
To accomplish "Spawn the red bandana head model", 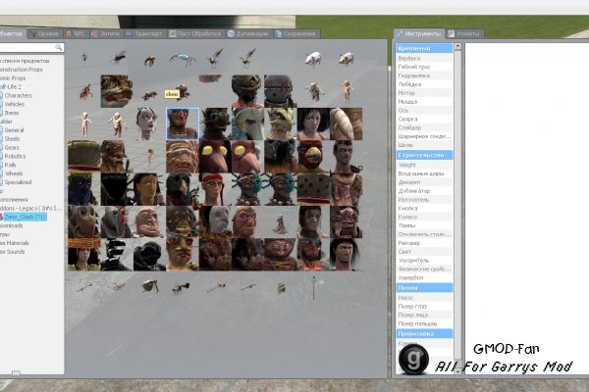I will click(215, 189).
